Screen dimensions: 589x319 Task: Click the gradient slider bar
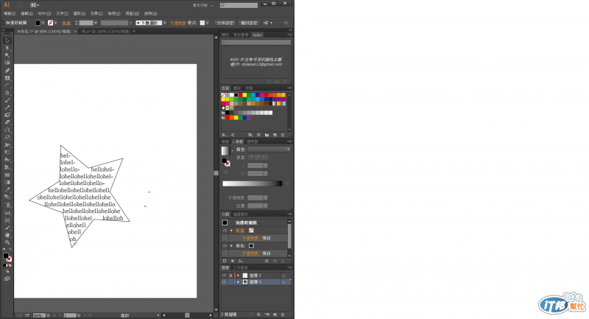click(x=252, y=183)
